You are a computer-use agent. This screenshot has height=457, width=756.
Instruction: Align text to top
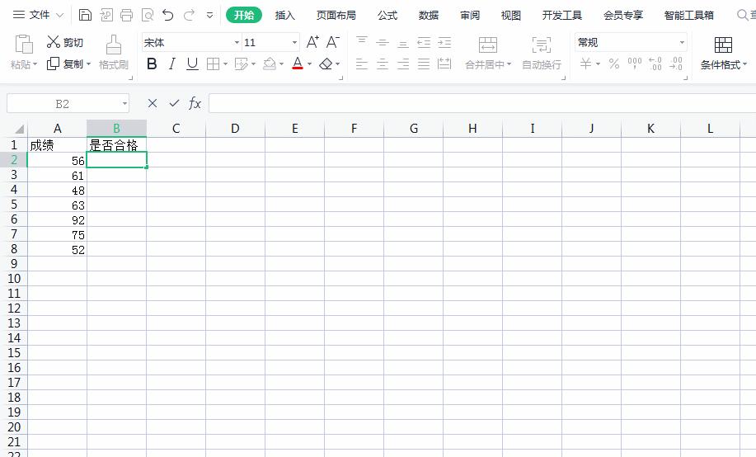click(362, 41)
